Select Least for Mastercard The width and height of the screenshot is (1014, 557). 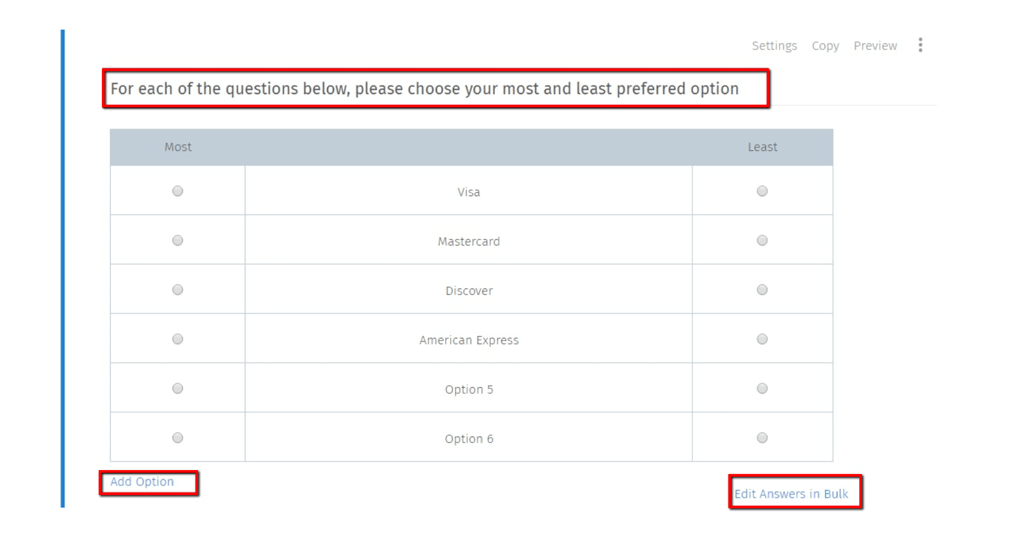[x=762, y=240]
